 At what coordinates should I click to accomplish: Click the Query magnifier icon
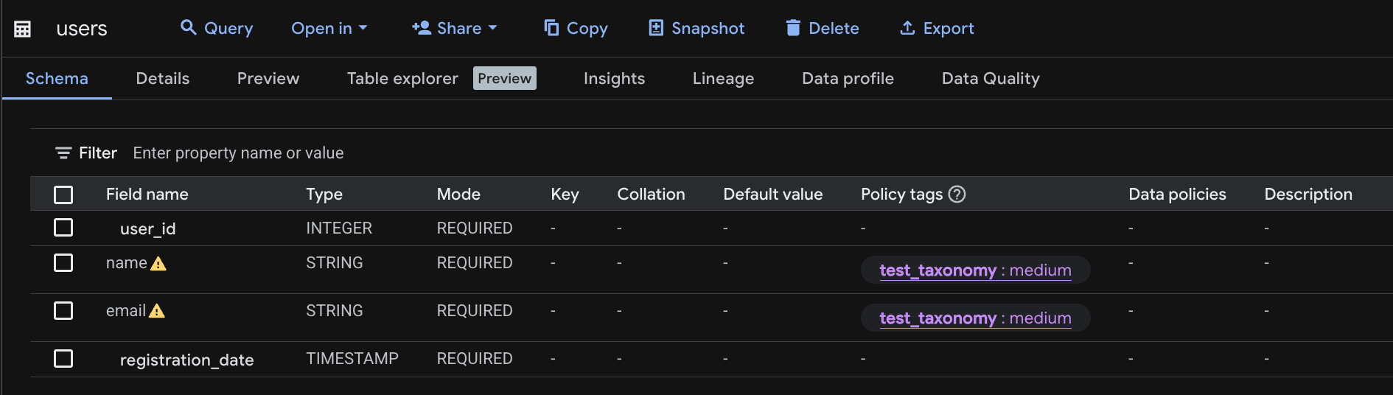pyautogui.click(x=189, y=28)
